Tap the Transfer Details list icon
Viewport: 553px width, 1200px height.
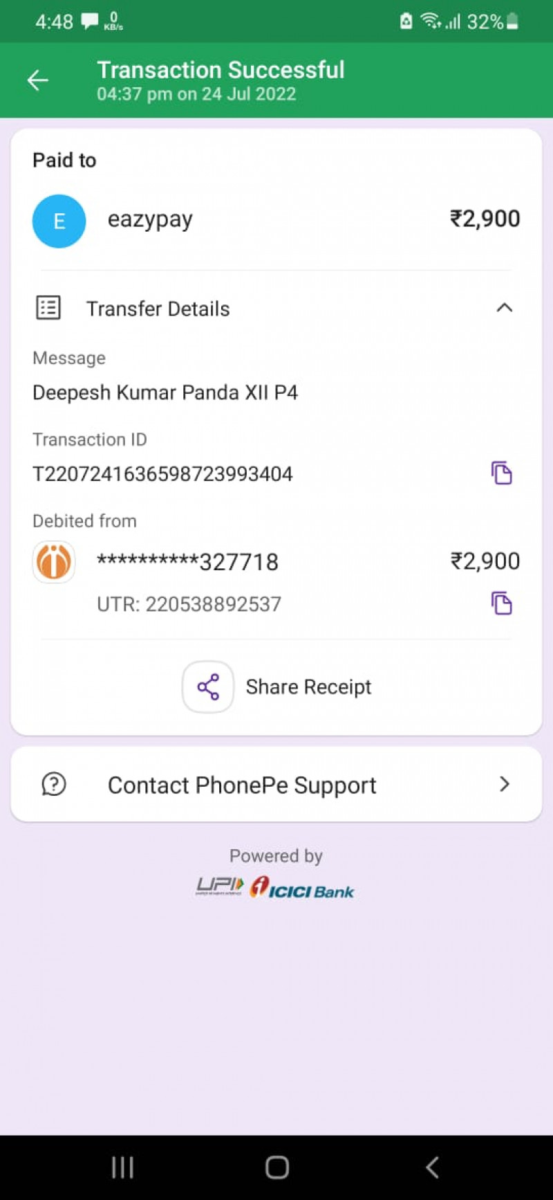(48, 308)
